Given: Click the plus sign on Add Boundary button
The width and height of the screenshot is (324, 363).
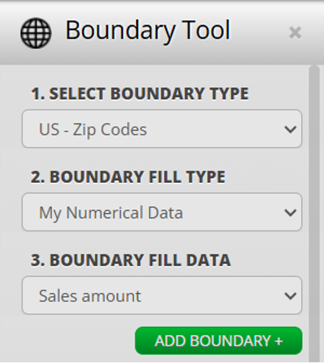Looking at the screenshot, I should [279, 341].
